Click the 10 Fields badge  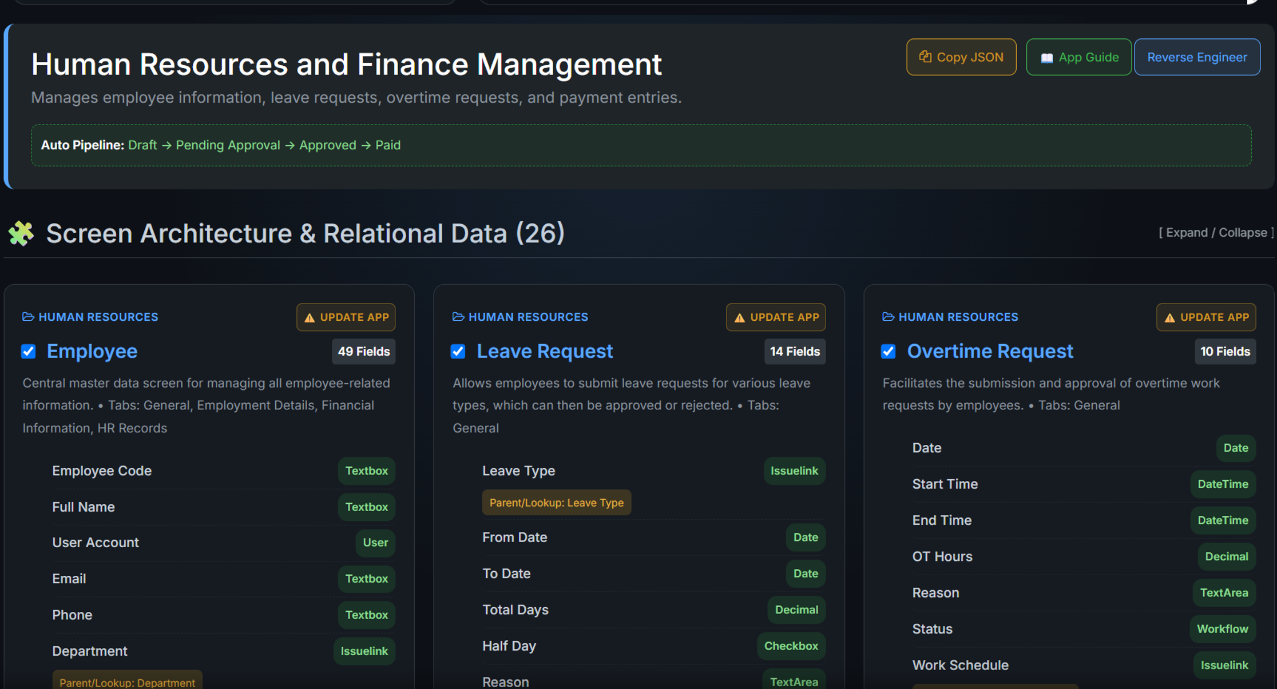click(1225, 352)
